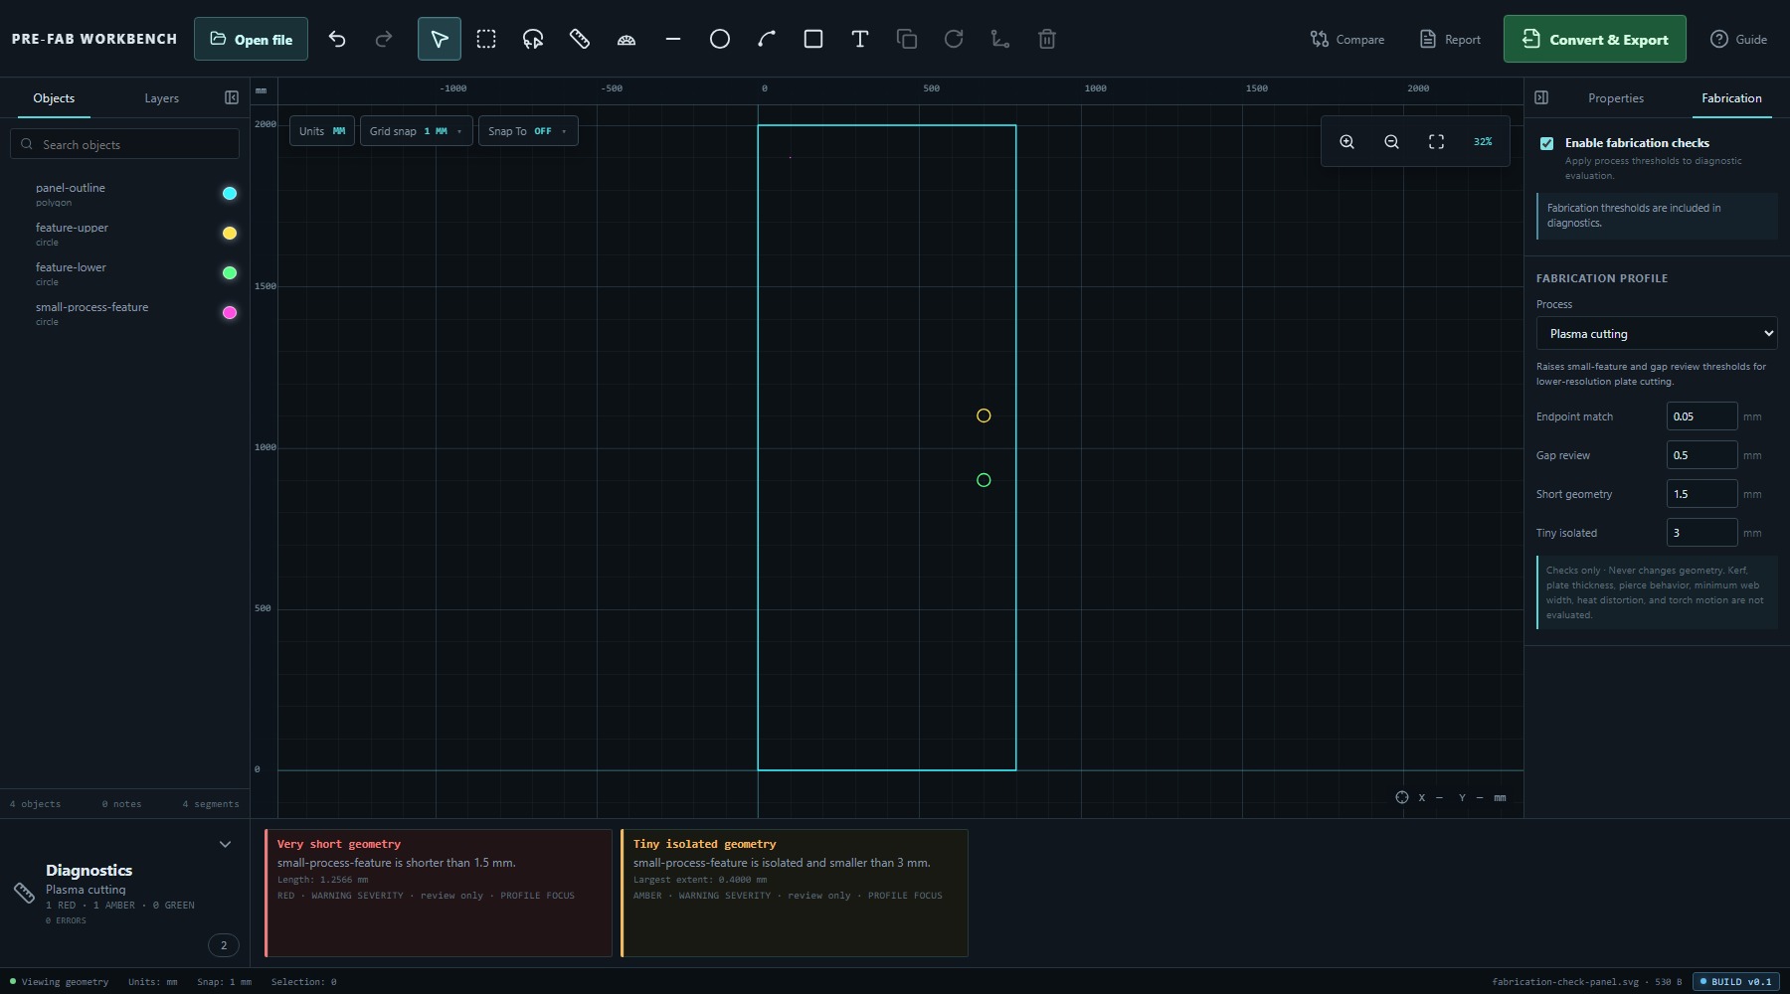Open the Snap To dropdown
Screen dimensions: 1790x994
tap(527, 131)
